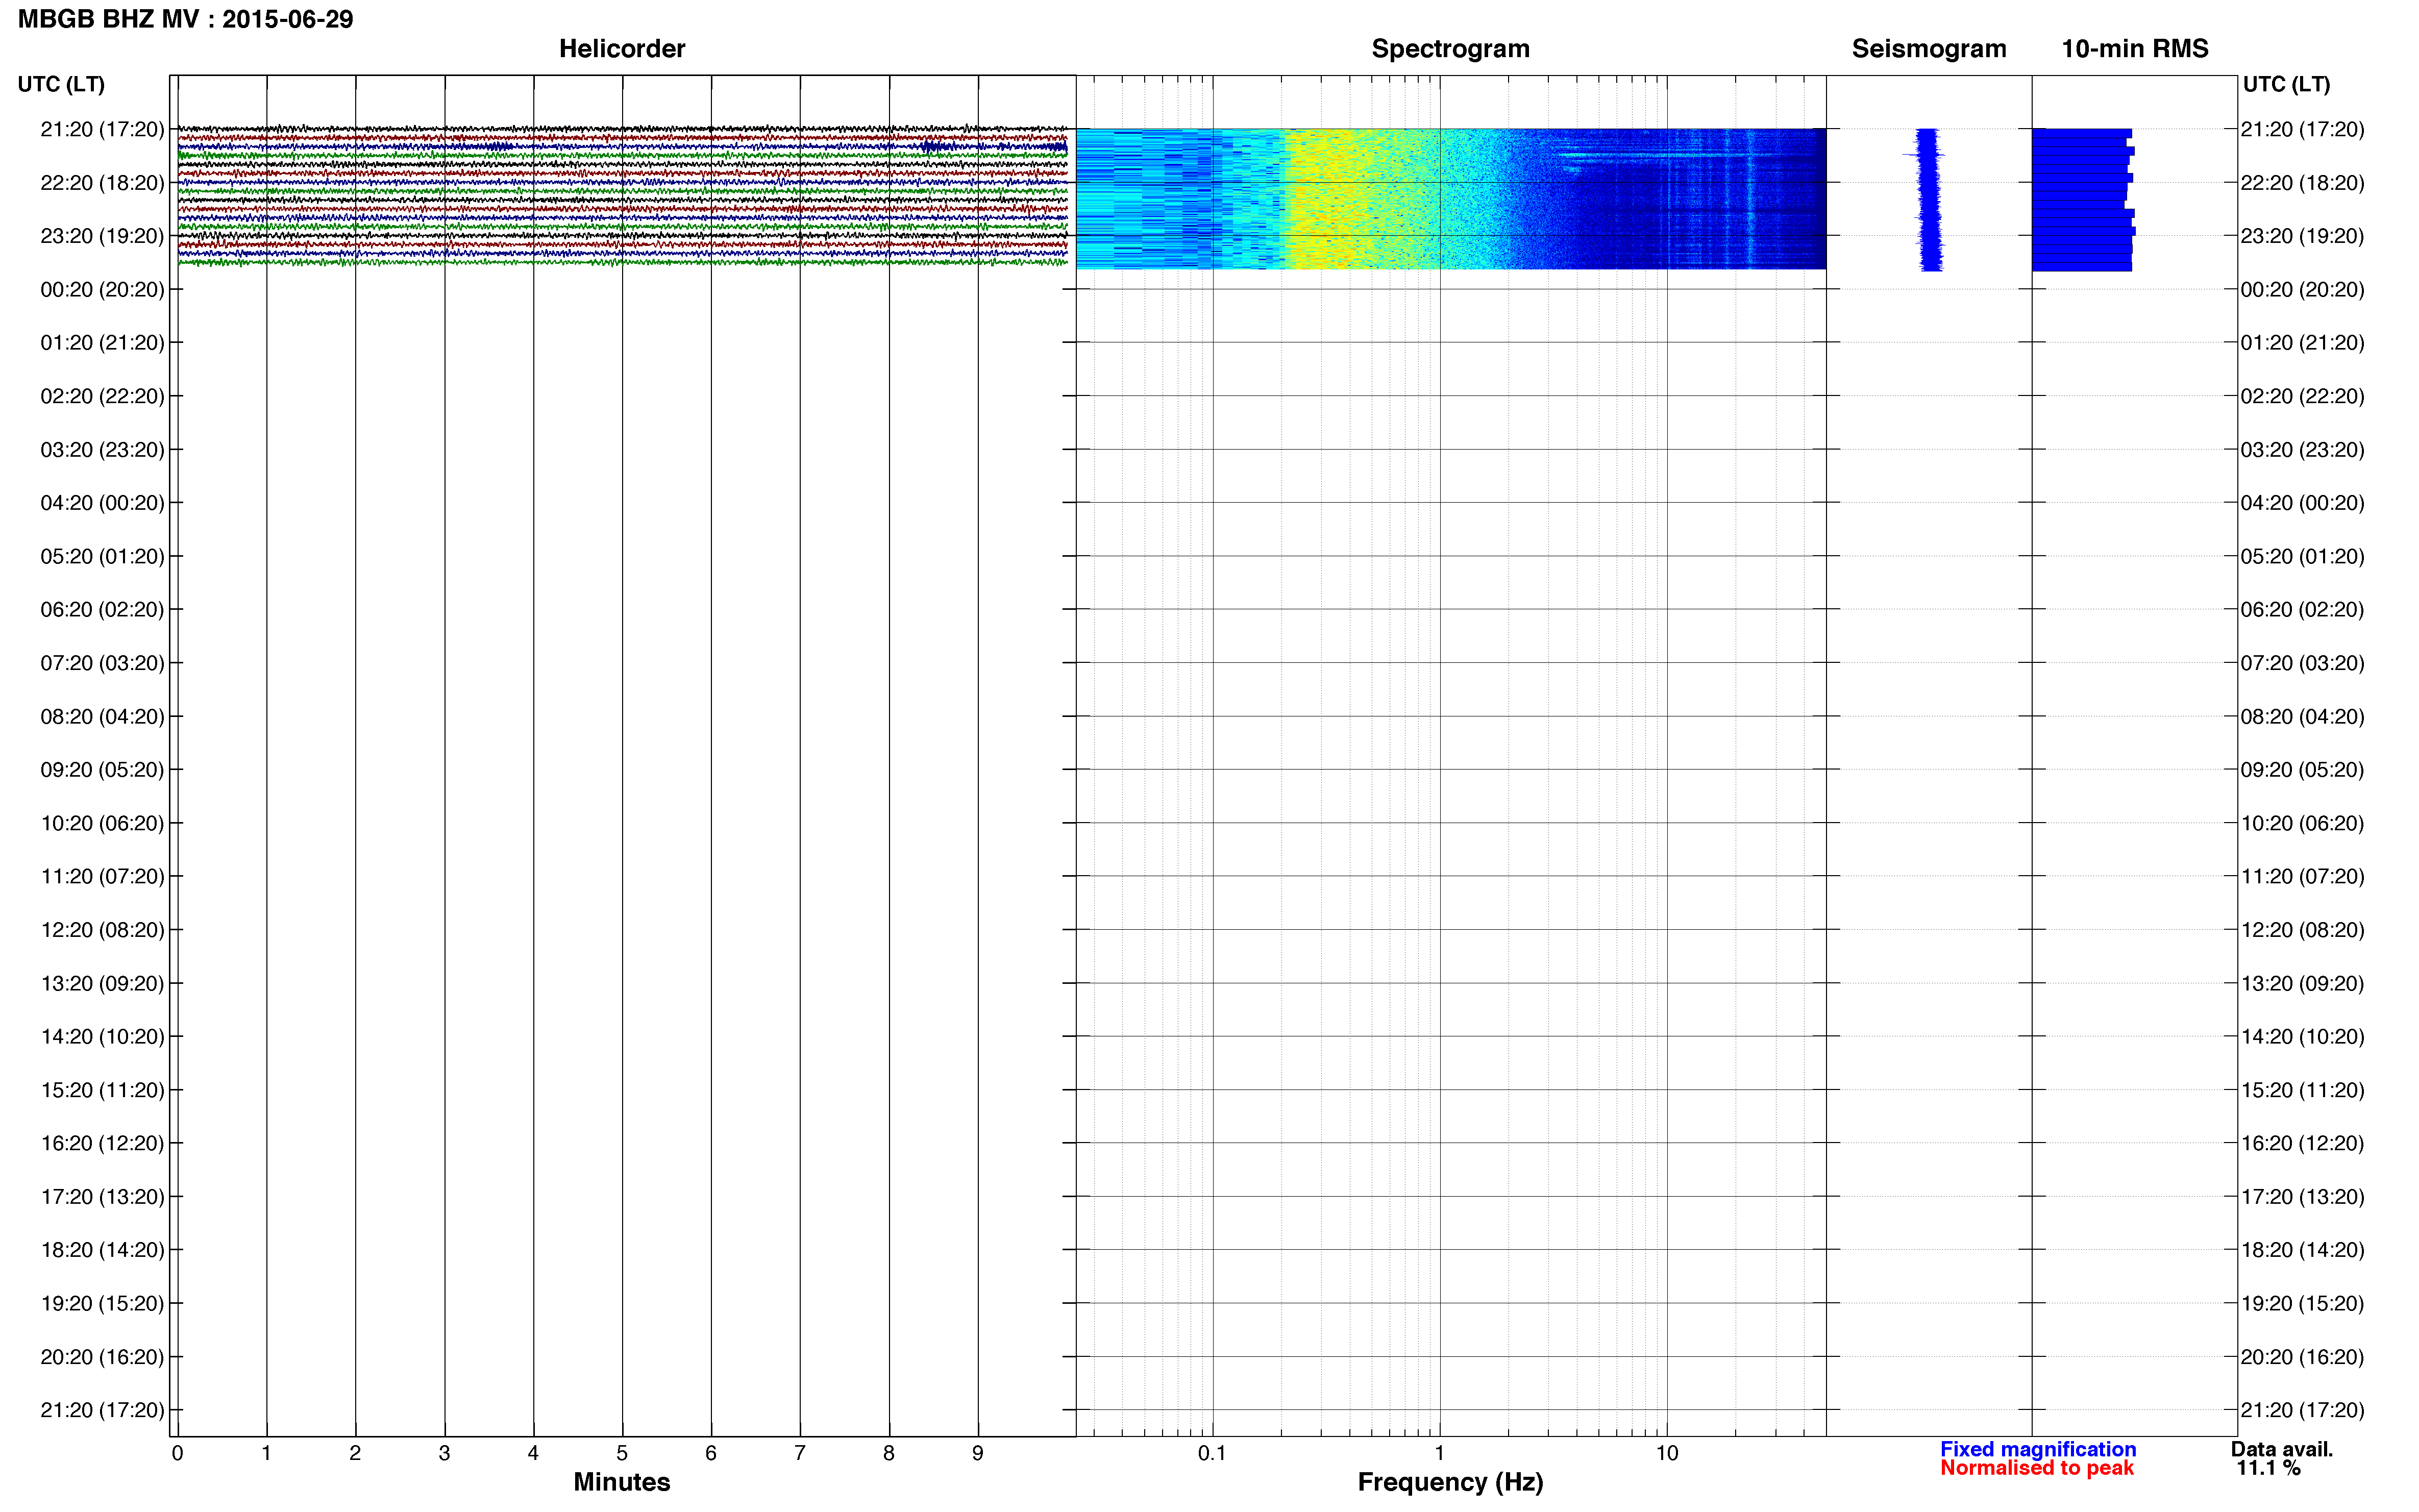The height and width of the screenshot is (1512, 2419).
Task: Click left-axis time label 16:20 (12:20)
Action: point(102,1143)
